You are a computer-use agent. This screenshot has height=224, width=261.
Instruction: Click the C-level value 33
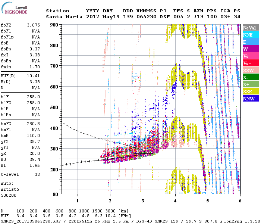37,175
